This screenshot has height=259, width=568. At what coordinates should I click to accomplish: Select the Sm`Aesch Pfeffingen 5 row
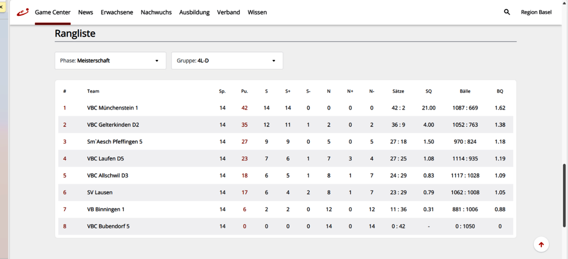click(114, 142)
